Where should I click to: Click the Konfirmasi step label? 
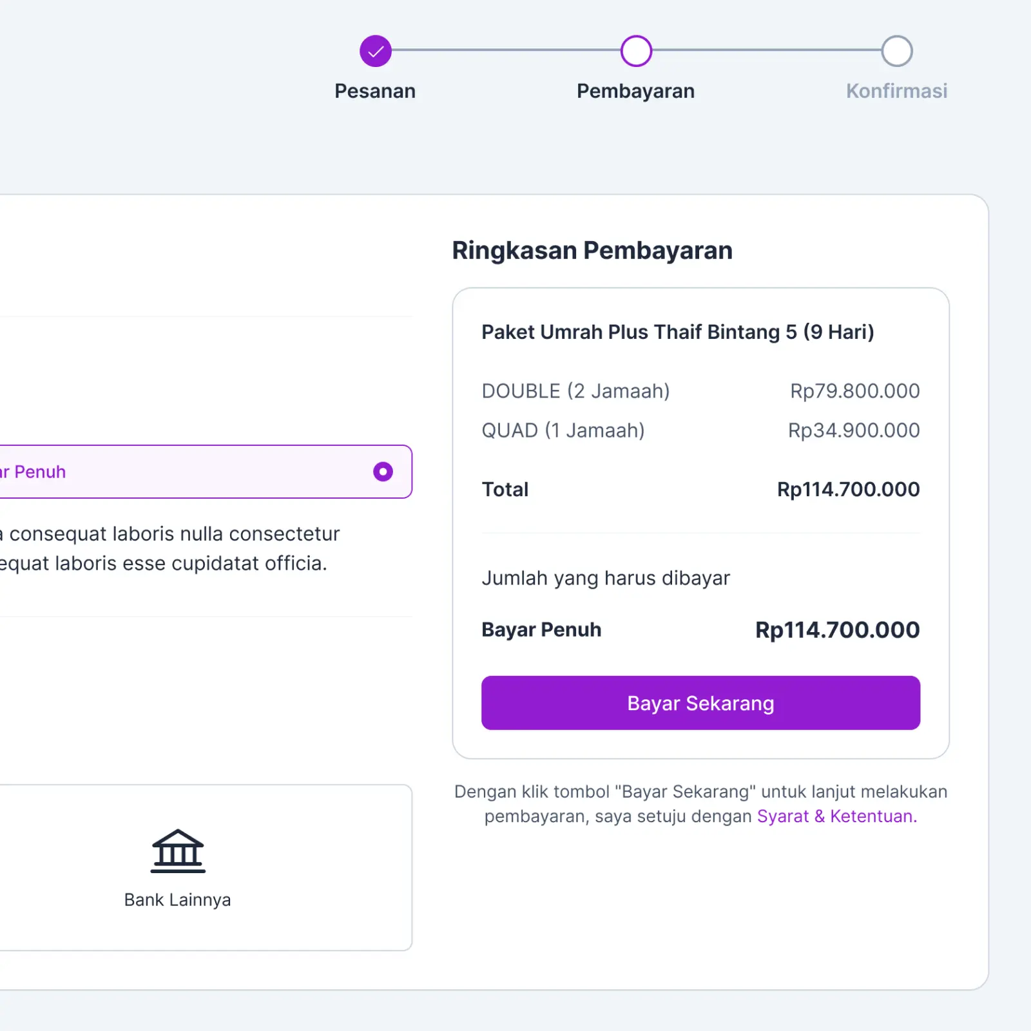tap(897, 90)
